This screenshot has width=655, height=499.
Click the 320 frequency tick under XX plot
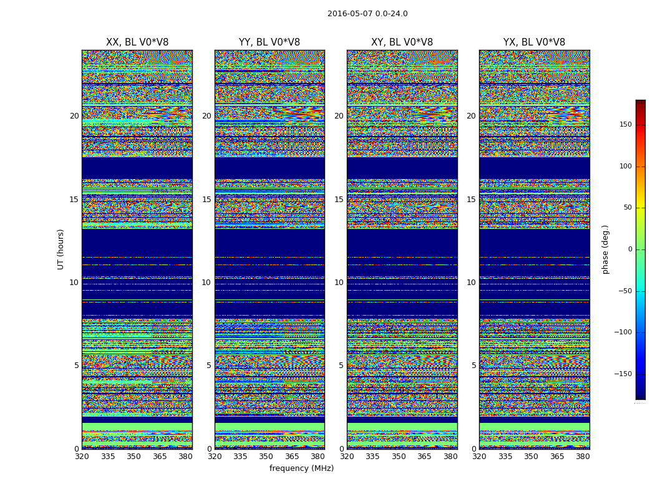tap(82, 457)
